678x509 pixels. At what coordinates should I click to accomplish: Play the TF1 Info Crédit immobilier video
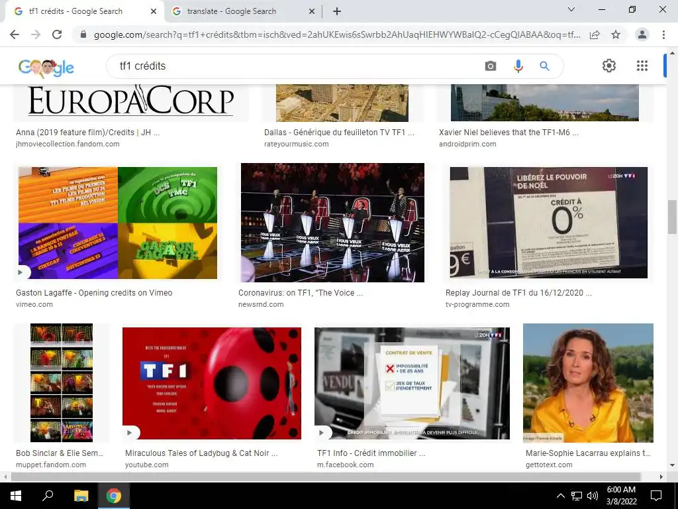tap(321, 432)
